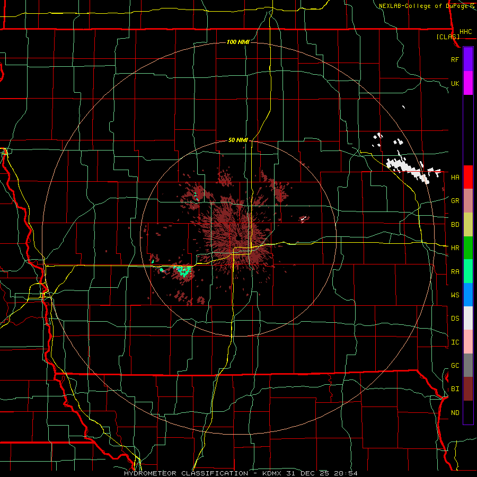Image resolution: width=477 pixels, height=477 pixels.
Task: Click the HA legend label
Action: pos(455,177)
